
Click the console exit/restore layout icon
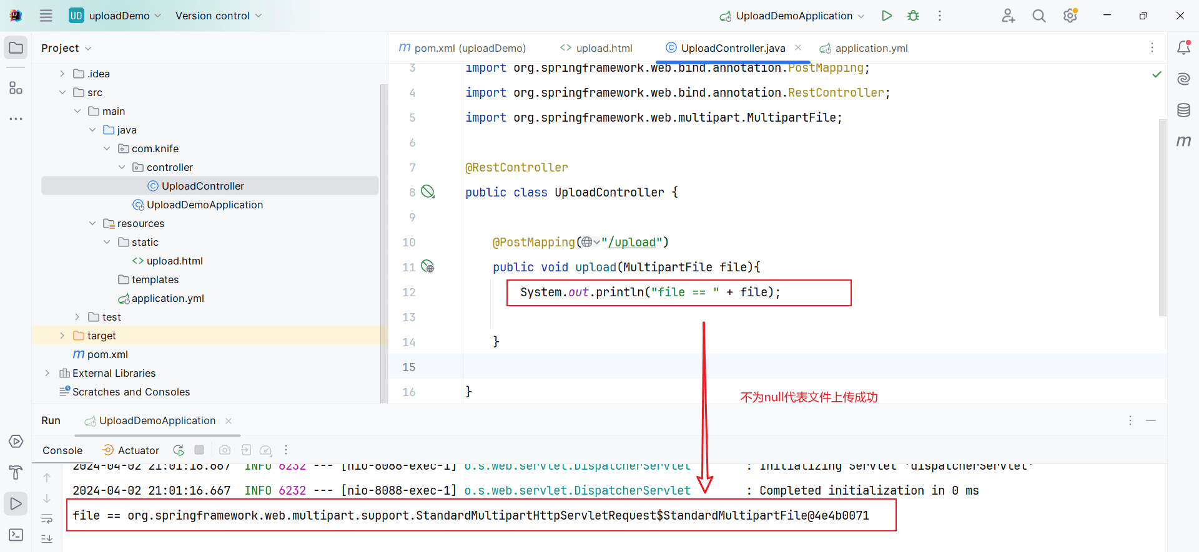[x=246, y=450]
